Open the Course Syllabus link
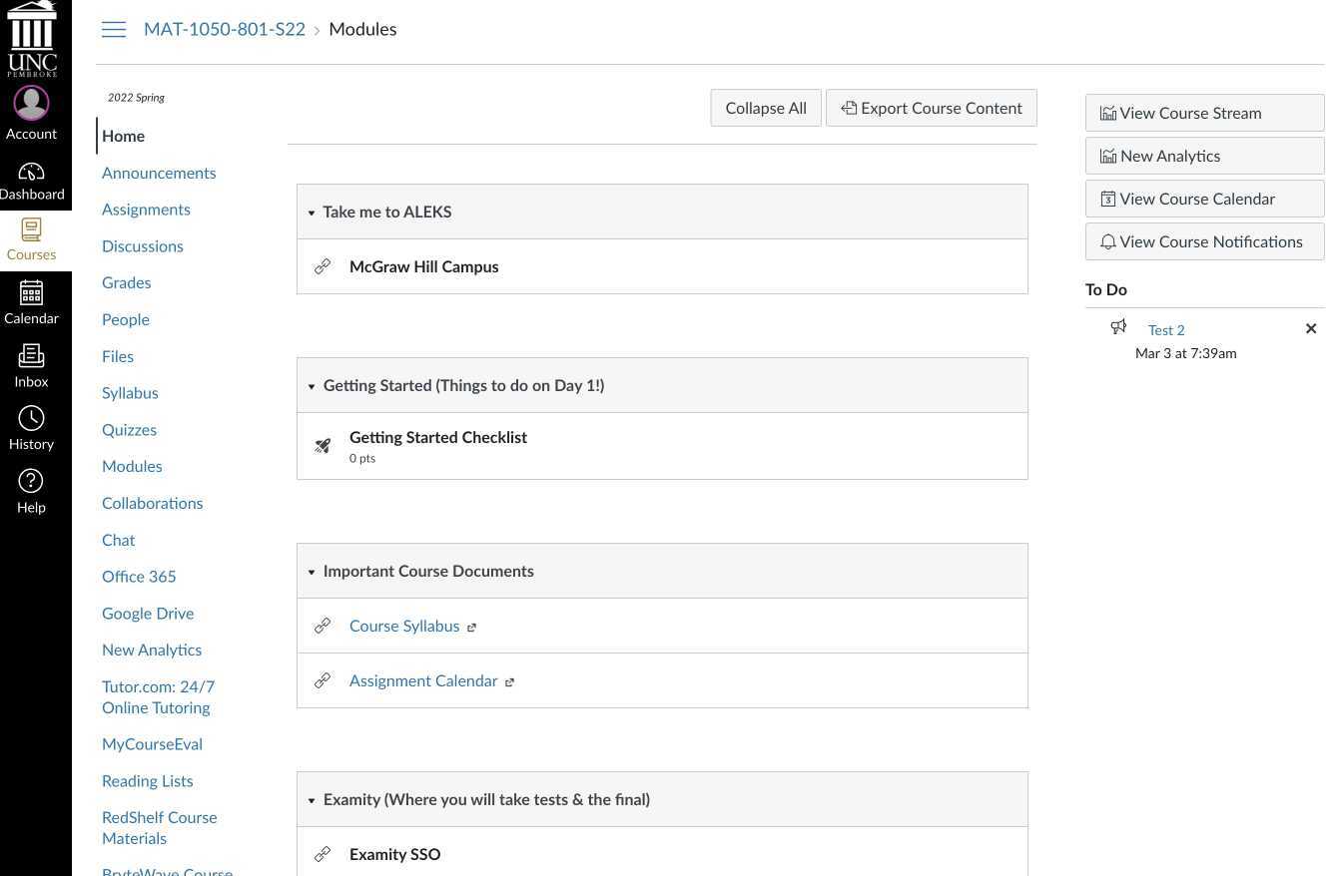Image resolution: width=1342 pixels, height=876 pixels. pyautogui.click(x=404, y=626)
